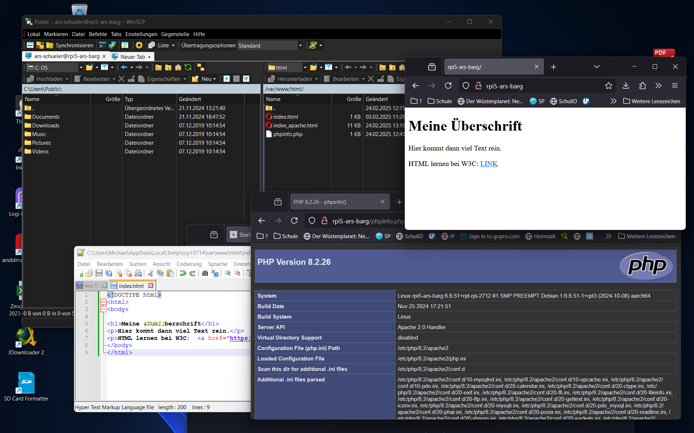Expand the Übertragungsoptionen Standard combo box

click(300, 45)
